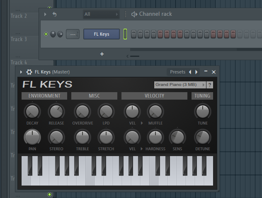Toggle the FL Keys channel select indicator
Image resolution: width=262 pixels, height=198 pixels.
tap(125, 34)
